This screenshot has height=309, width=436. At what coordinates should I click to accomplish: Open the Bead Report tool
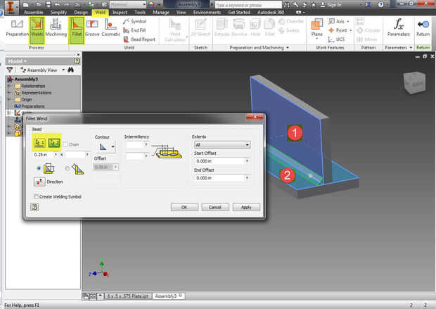coord(139,39)
